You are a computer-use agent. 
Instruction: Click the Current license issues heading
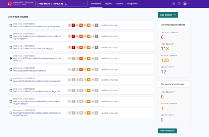click(172, 84)
